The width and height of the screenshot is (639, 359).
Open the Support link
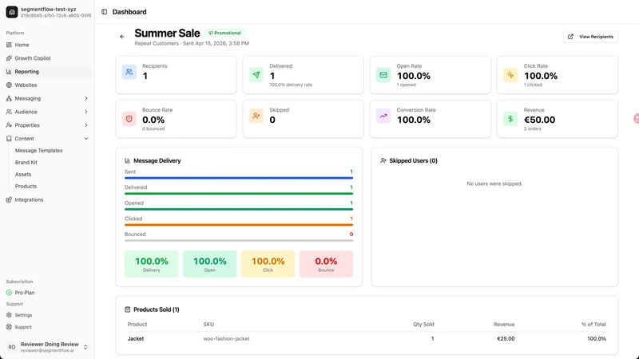(x=47, y=327)
